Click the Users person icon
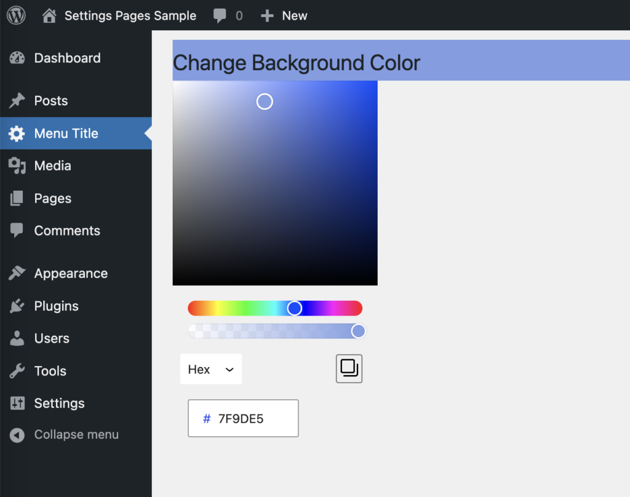 [x=17, y=338]
